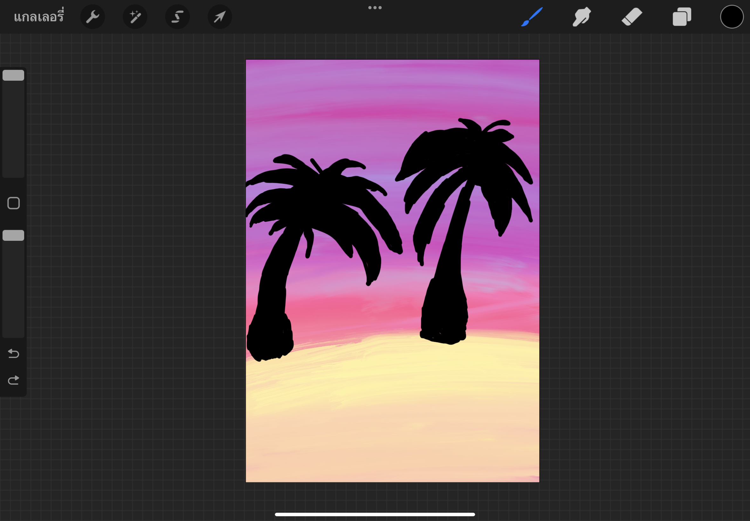Return to the แกลเลอรี่ gallery

tap(39, 16)
